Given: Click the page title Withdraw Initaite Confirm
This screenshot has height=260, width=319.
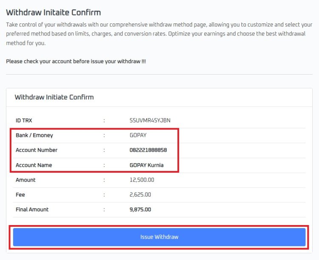Looking at the screenshot, I should [x=54, y=12].
